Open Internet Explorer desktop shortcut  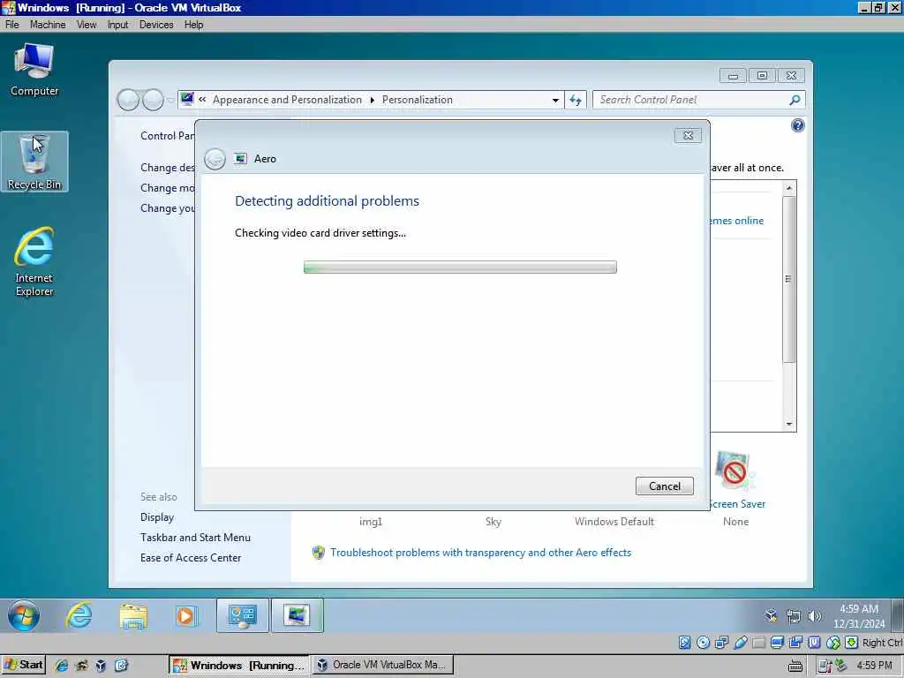tap(34, 261)
